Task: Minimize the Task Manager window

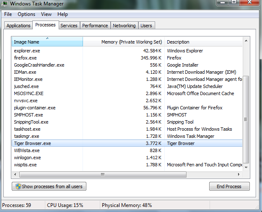Action: click(x=223, y=3)
